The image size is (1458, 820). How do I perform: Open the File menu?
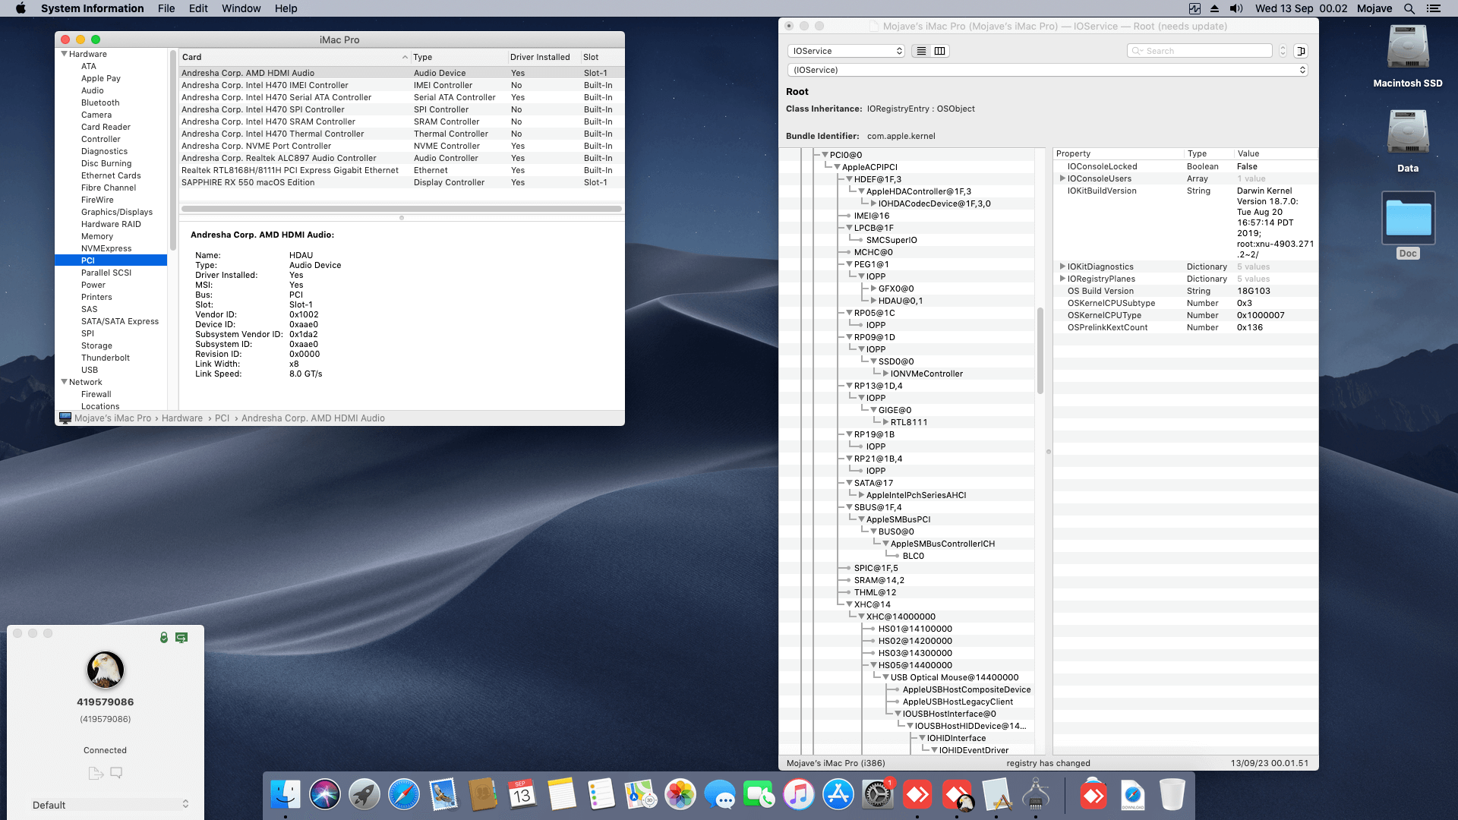click(x=166, y=8)
